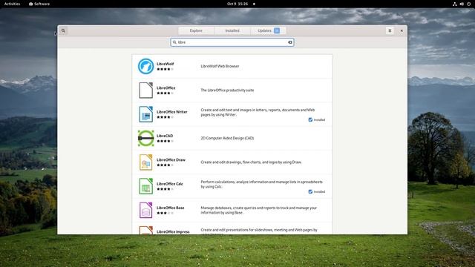This screenshot has width=475, height=267.
Task: Click LibreOffice Writer installed checkmark
Action: pyautogui.click(x=310, y=120)
